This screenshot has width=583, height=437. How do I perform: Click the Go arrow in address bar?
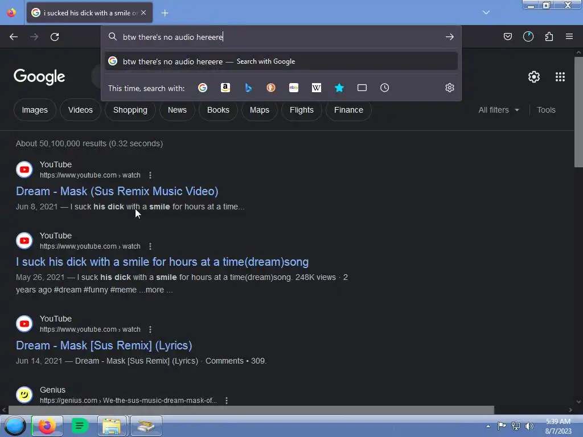450,37
